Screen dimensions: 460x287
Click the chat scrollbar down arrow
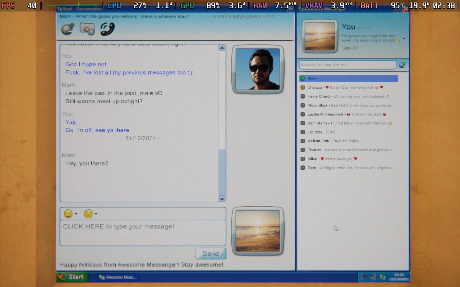pyautogui.click(x=222, y=199)
